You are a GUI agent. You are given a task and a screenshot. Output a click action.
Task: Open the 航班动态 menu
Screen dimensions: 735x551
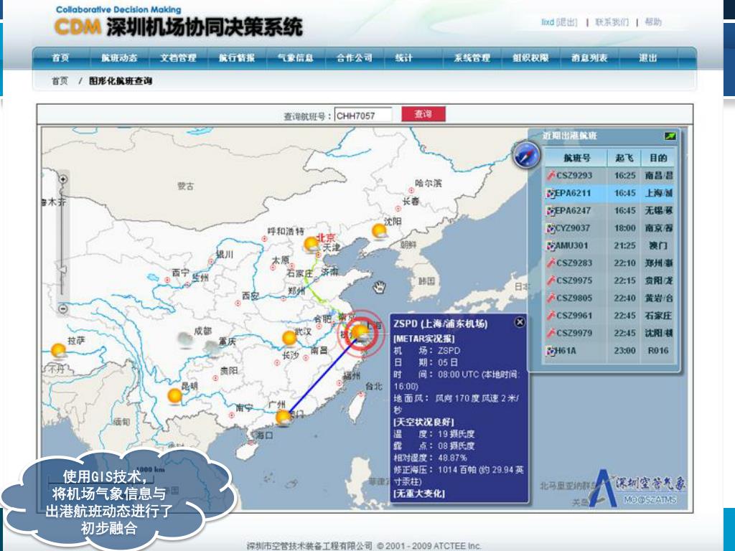coord(119,57)
